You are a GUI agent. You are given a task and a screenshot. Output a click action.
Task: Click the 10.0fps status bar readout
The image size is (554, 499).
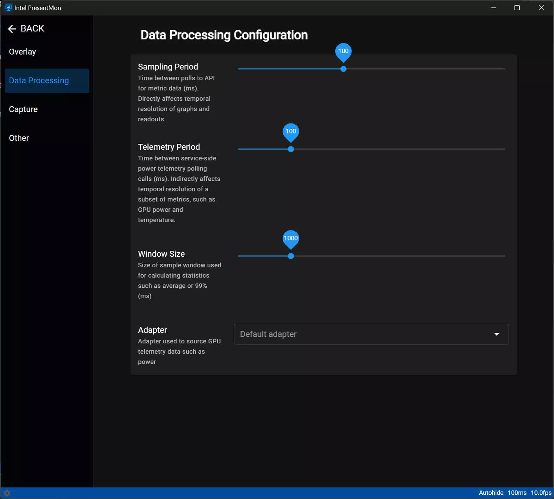[x=541, y=493]
